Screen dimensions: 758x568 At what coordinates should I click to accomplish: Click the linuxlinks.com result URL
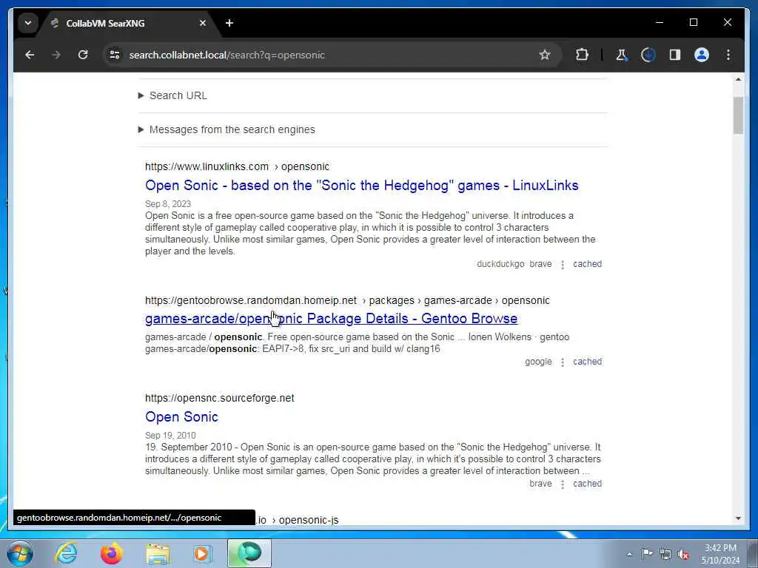click(x=237, y=166)
